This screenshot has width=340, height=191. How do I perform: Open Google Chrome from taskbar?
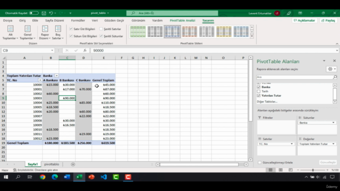[42, 177]
